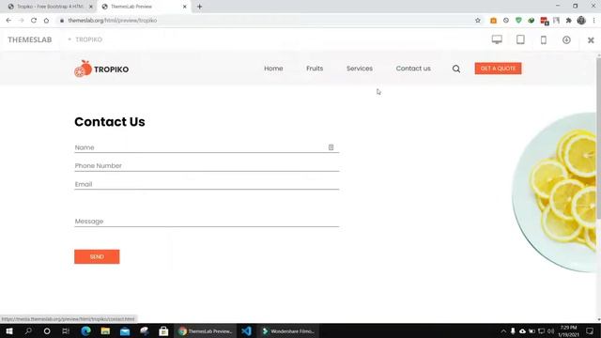Click the THEMESLAB logo link

point(30,39)
